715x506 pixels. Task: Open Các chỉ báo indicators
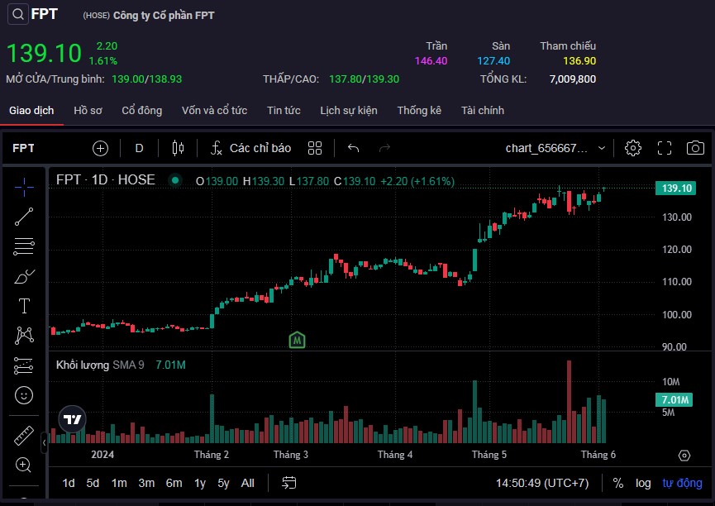coord(250,148)
